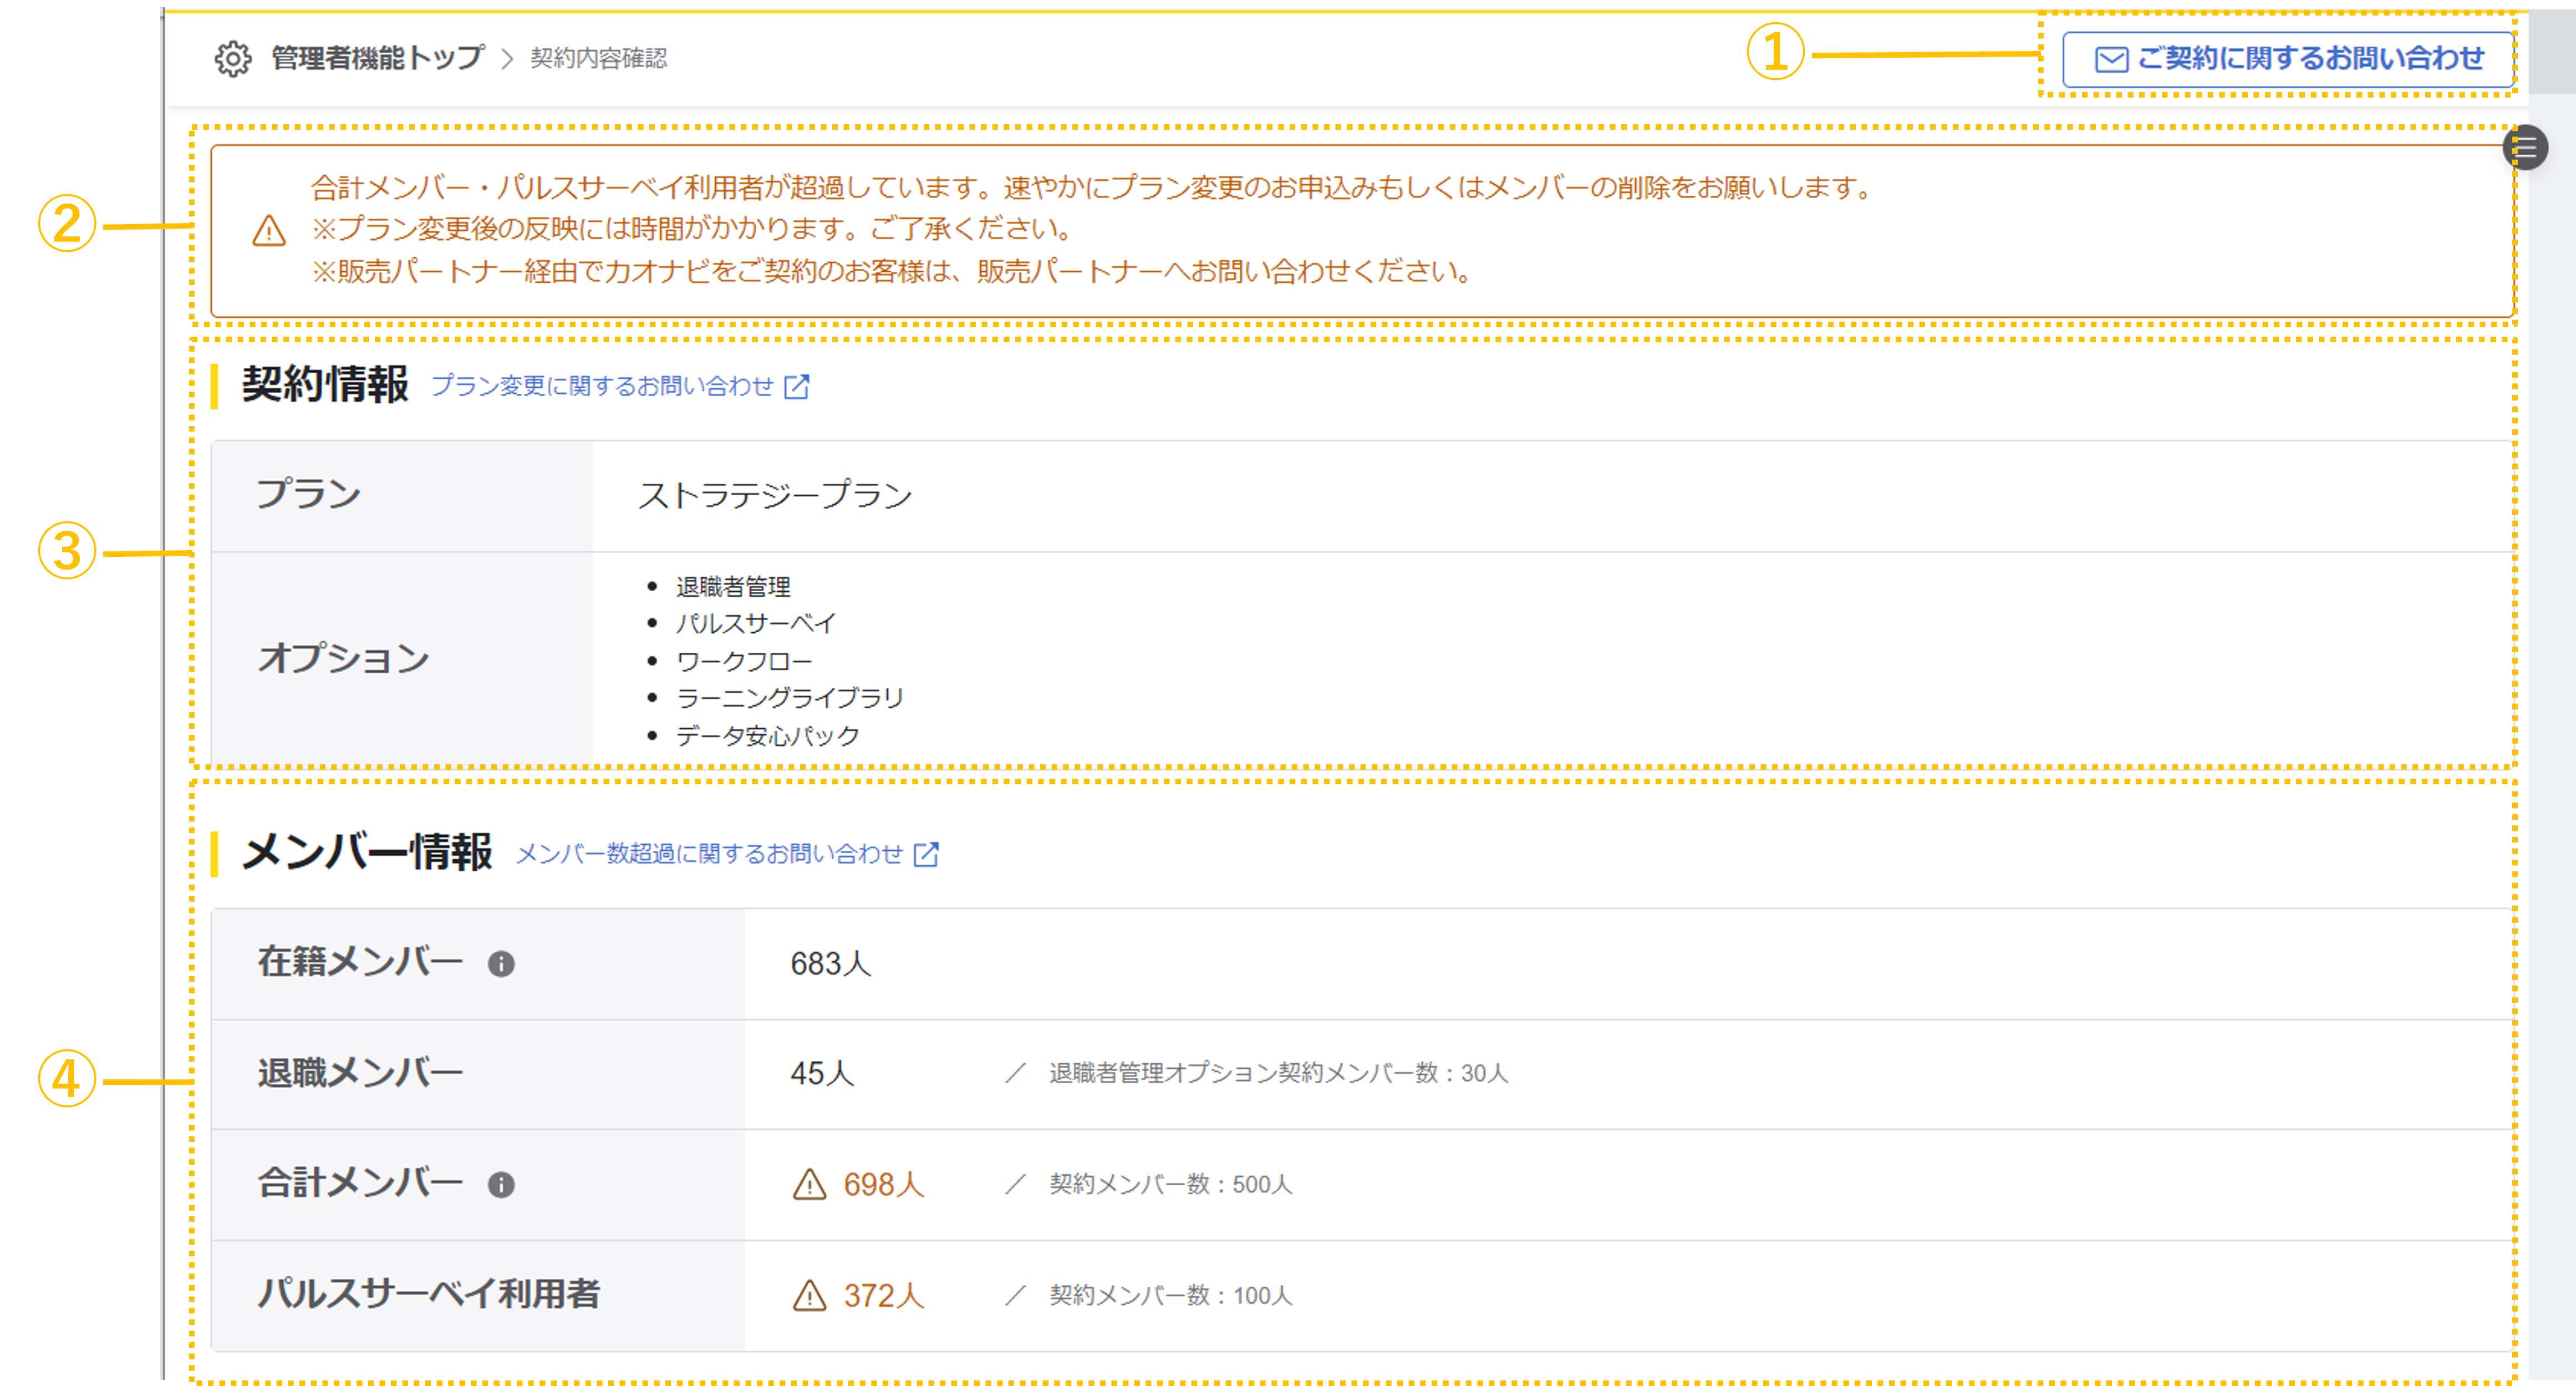This screenshot has width=2576, height=1386.
Task: Click the 372人 pulse survey value
Action: (883, 1295)
